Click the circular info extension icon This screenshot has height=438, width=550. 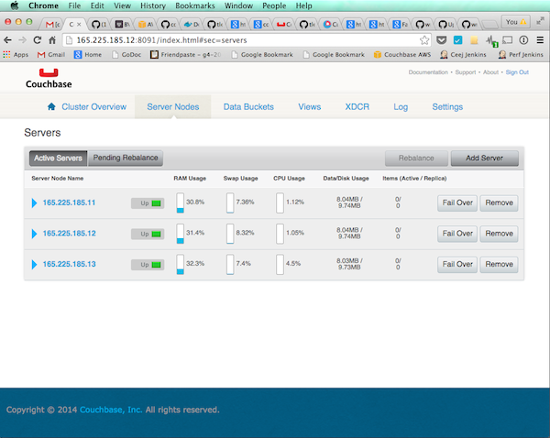[523, 40]
